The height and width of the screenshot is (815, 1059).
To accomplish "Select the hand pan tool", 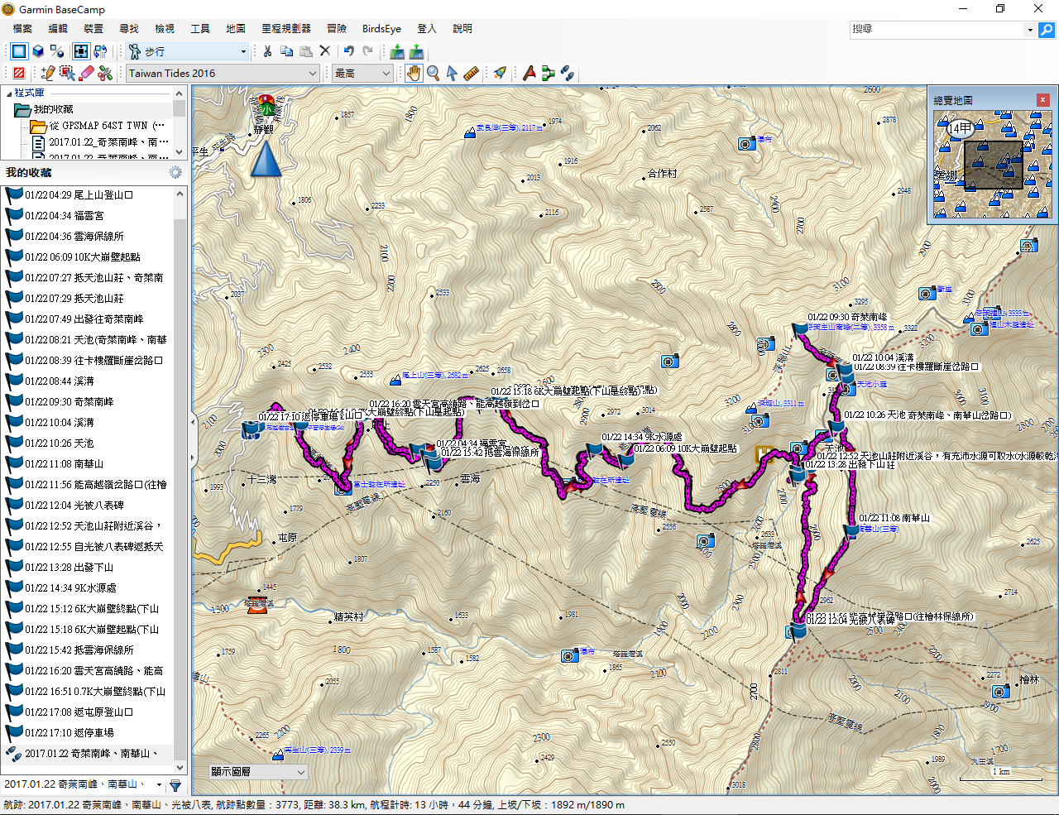I will click(x=413, y=73).
